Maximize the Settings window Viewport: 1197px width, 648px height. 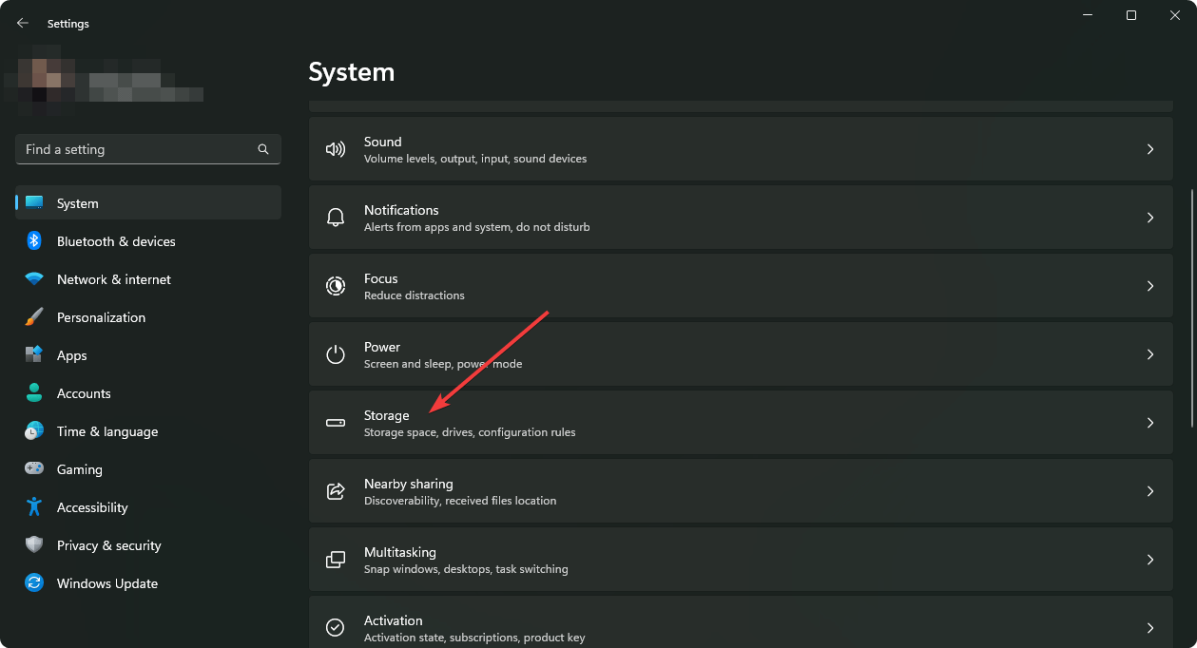1131,15
